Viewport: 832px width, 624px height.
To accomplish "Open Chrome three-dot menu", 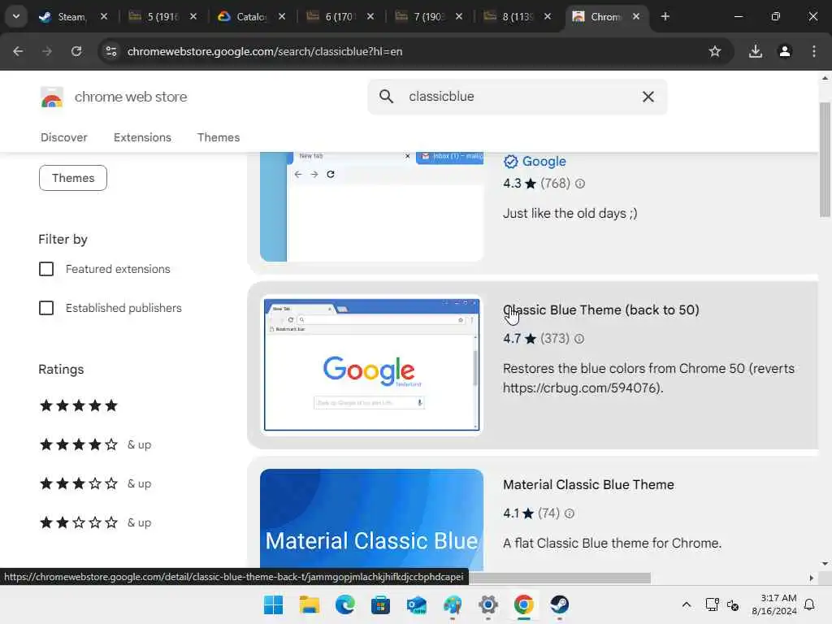I will tap(814, 51).
